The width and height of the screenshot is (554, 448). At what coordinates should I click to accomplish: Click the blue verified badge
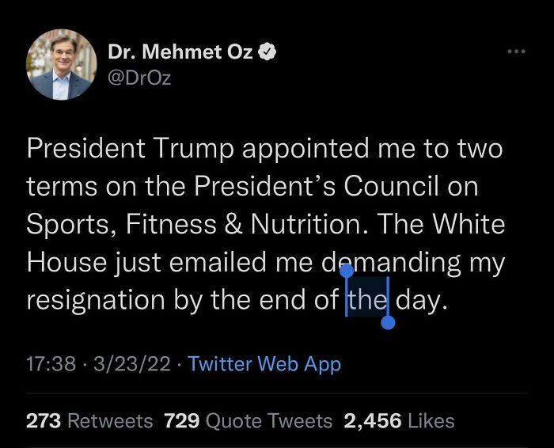coord(268,53)
